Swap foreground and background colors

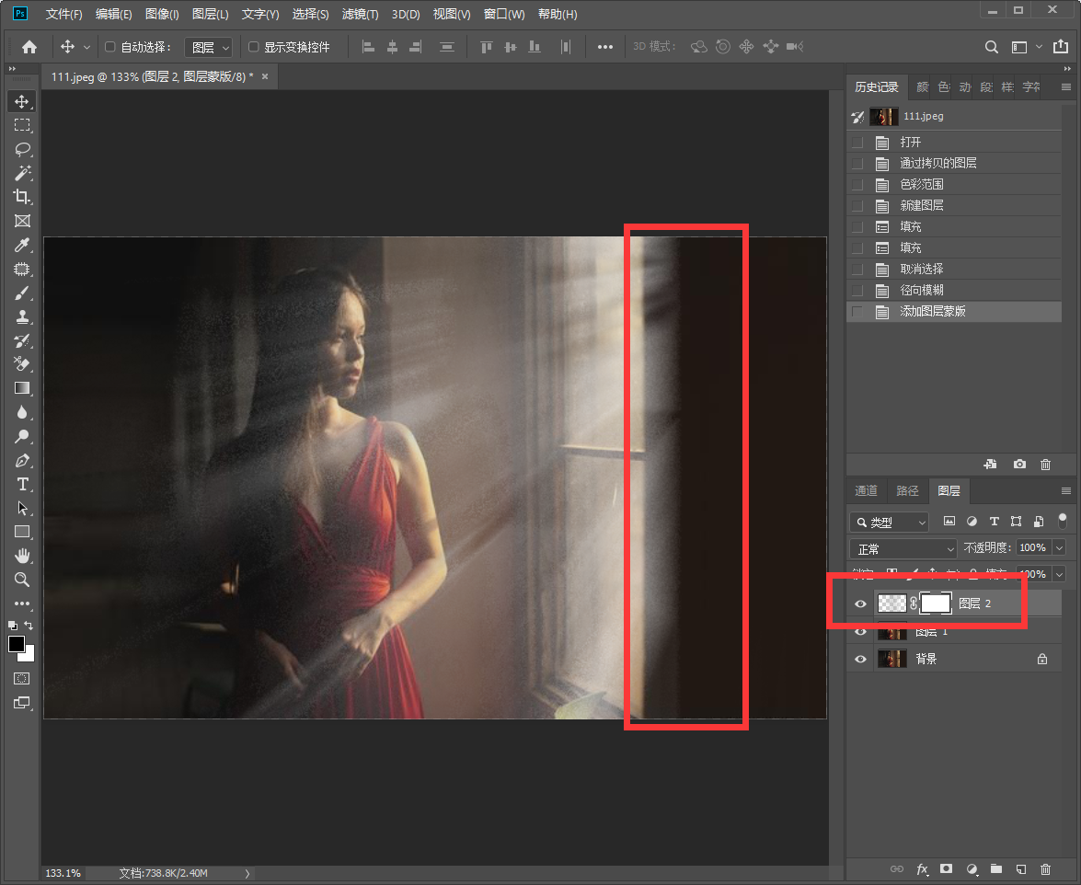click(29, 626)
